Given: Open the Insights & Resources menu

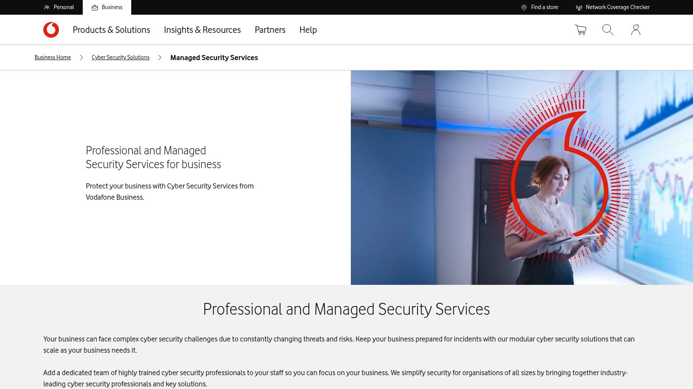Looking at the screenshot, I should point(202,30).
